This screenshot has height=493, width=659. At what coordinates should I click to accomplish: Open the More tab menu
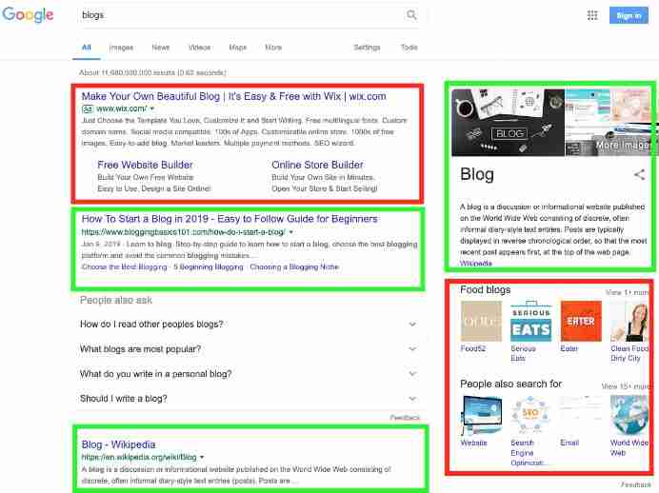click(273, 48)
